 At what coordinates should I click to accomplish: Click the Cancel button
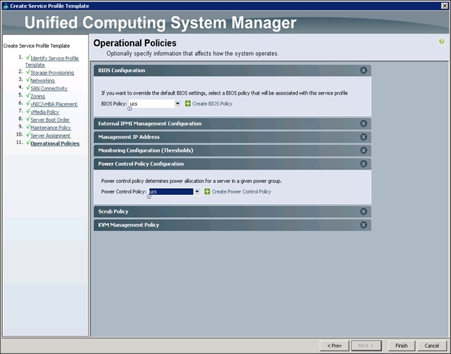pyautogui.click(x=432, y=346)
